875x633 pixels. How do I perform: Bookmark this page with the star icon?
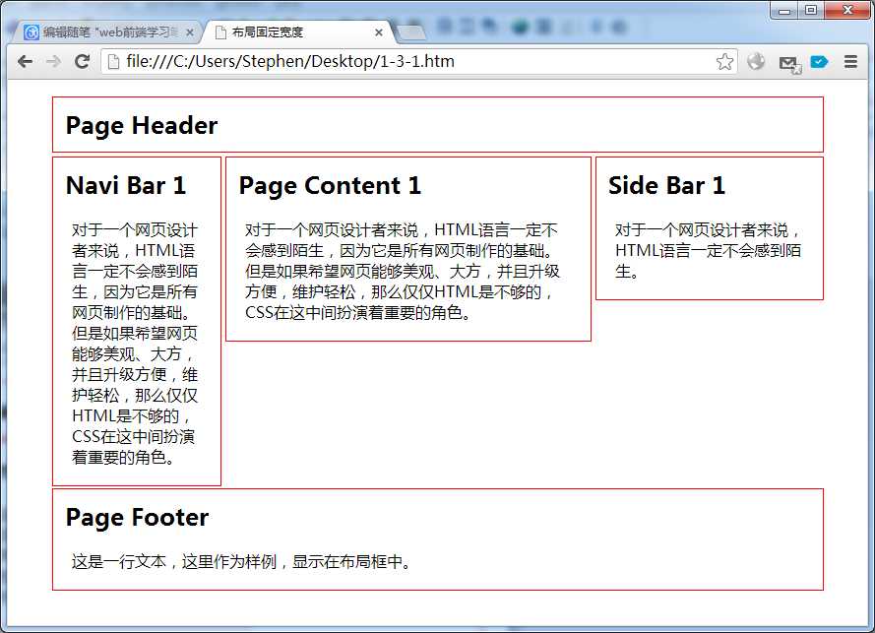click(x=724, y=61)
